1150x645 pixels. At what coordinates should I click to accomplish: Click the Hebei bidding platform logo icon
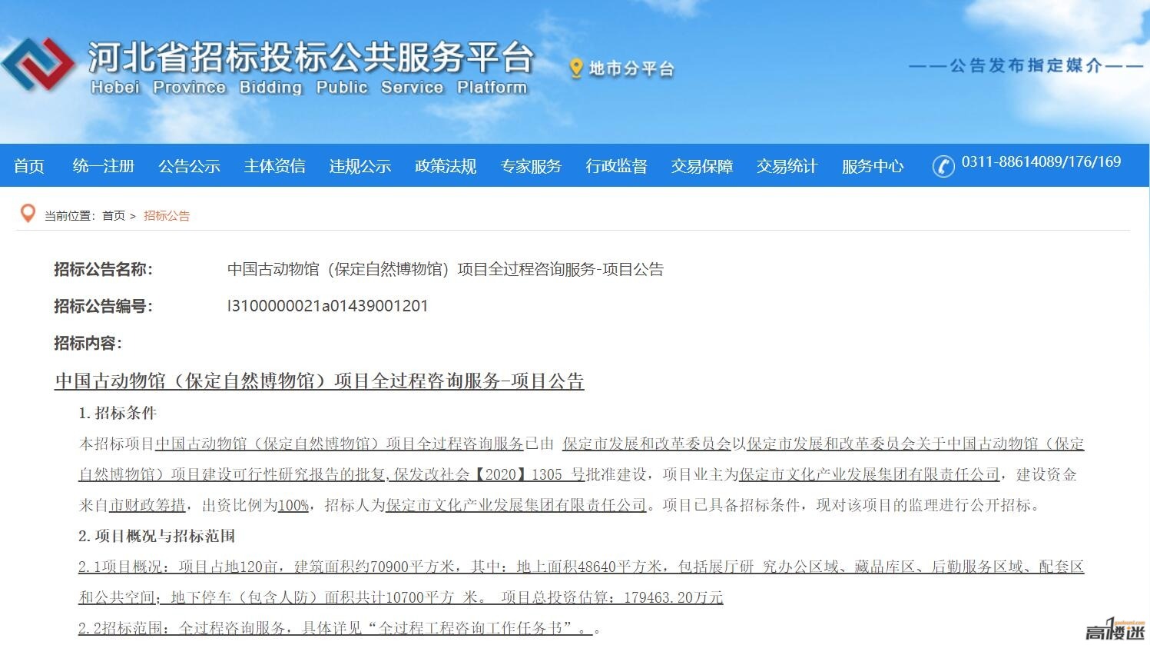(x=38, y=64)
